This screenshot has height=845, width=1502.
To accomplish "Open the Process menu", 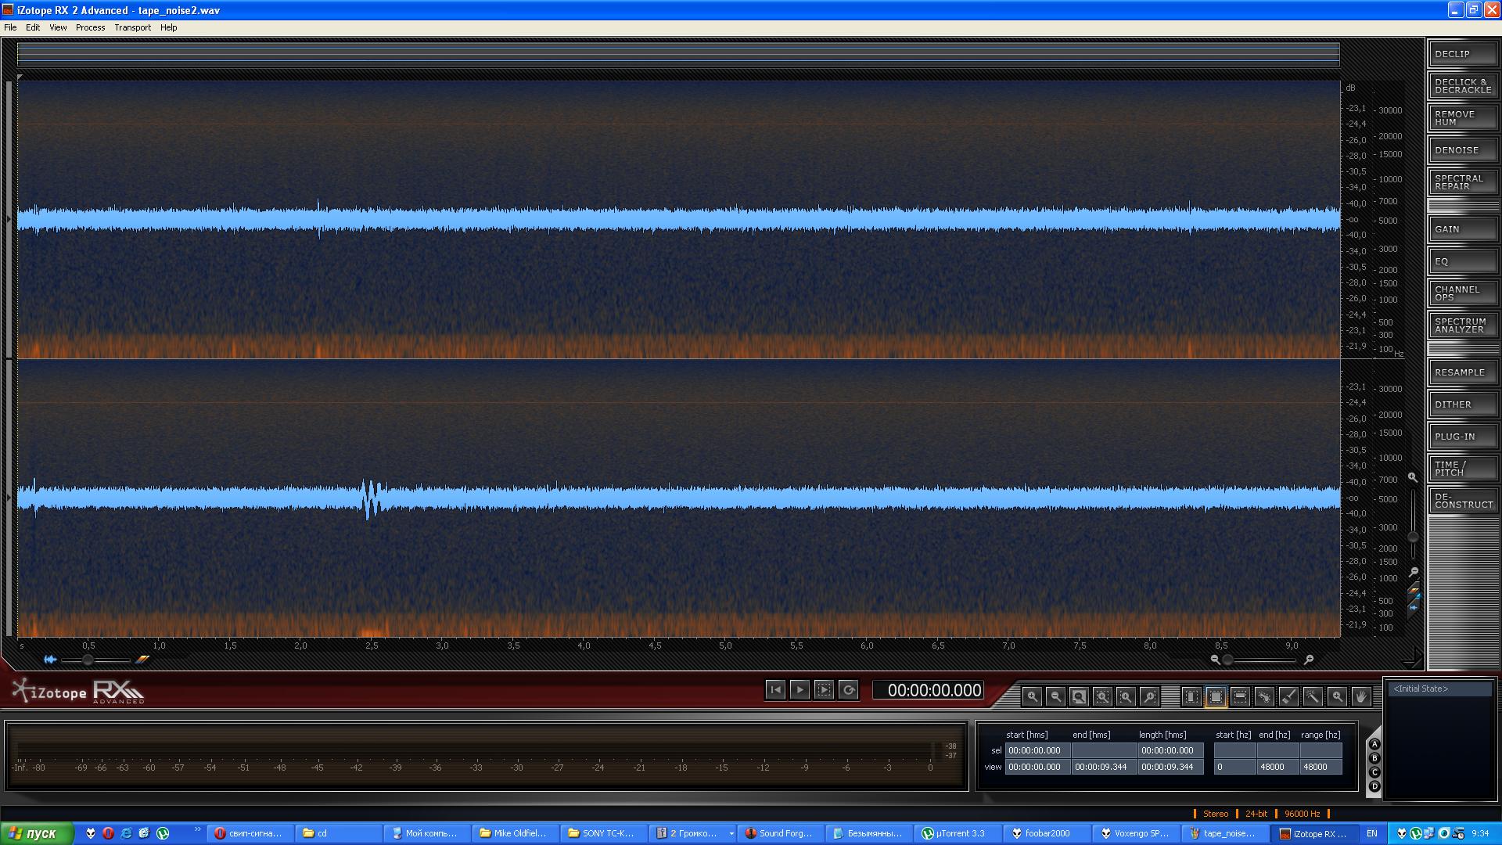I will pos(90,27).
